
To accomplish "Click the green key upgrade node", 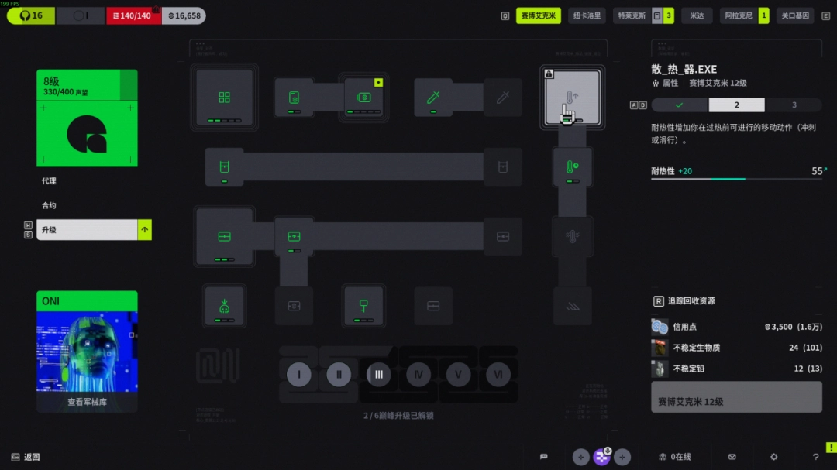I will (x=363, y=305).
